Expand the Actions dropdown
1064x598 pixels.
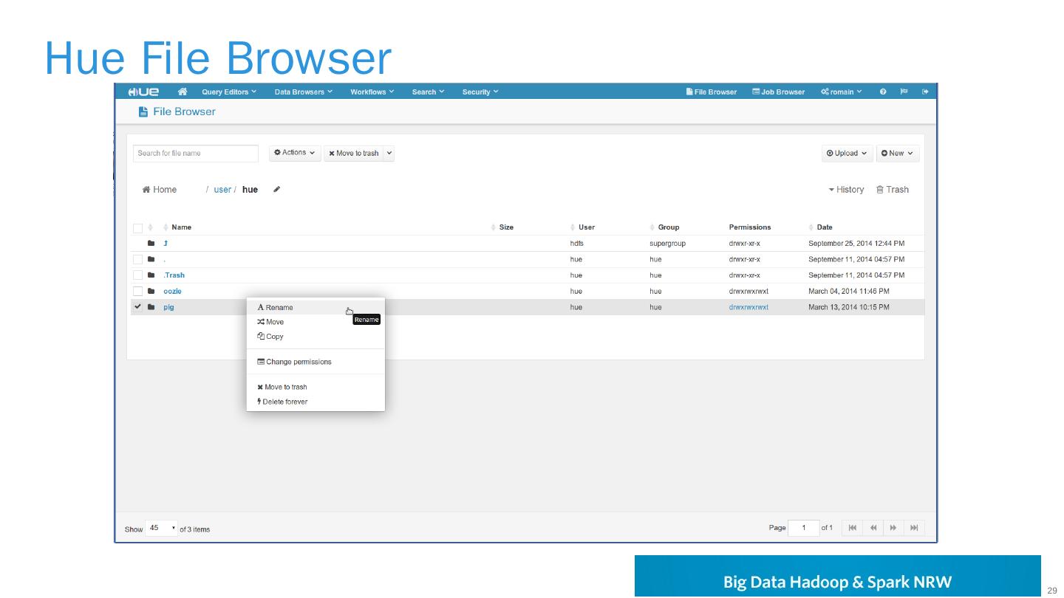(x=295, y=153)
